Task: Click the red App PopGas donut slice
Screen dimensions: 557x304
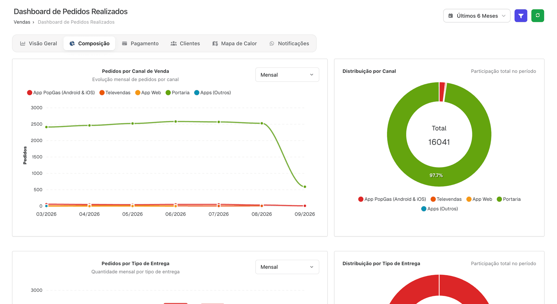Action: 442,92
